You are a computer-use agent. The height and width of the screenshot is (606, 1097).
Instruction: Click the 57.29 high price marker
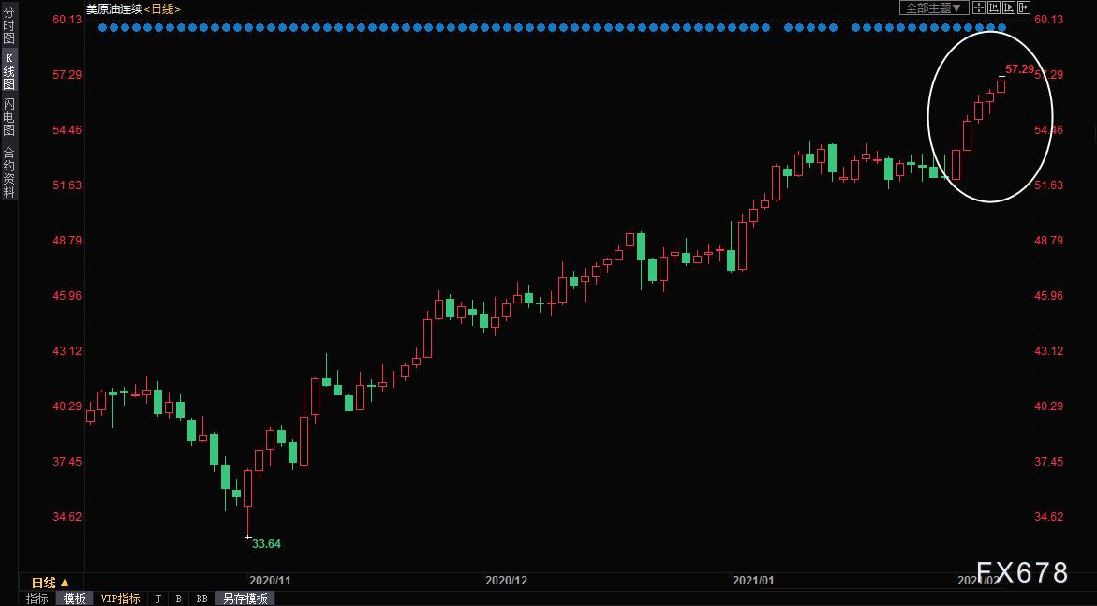pyautogui.click(x=1019, y=69)
